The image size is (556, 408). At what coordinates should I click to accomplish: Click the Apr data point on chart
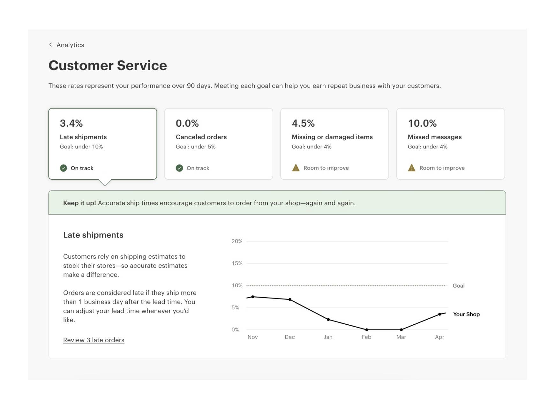tap(440, 314)
